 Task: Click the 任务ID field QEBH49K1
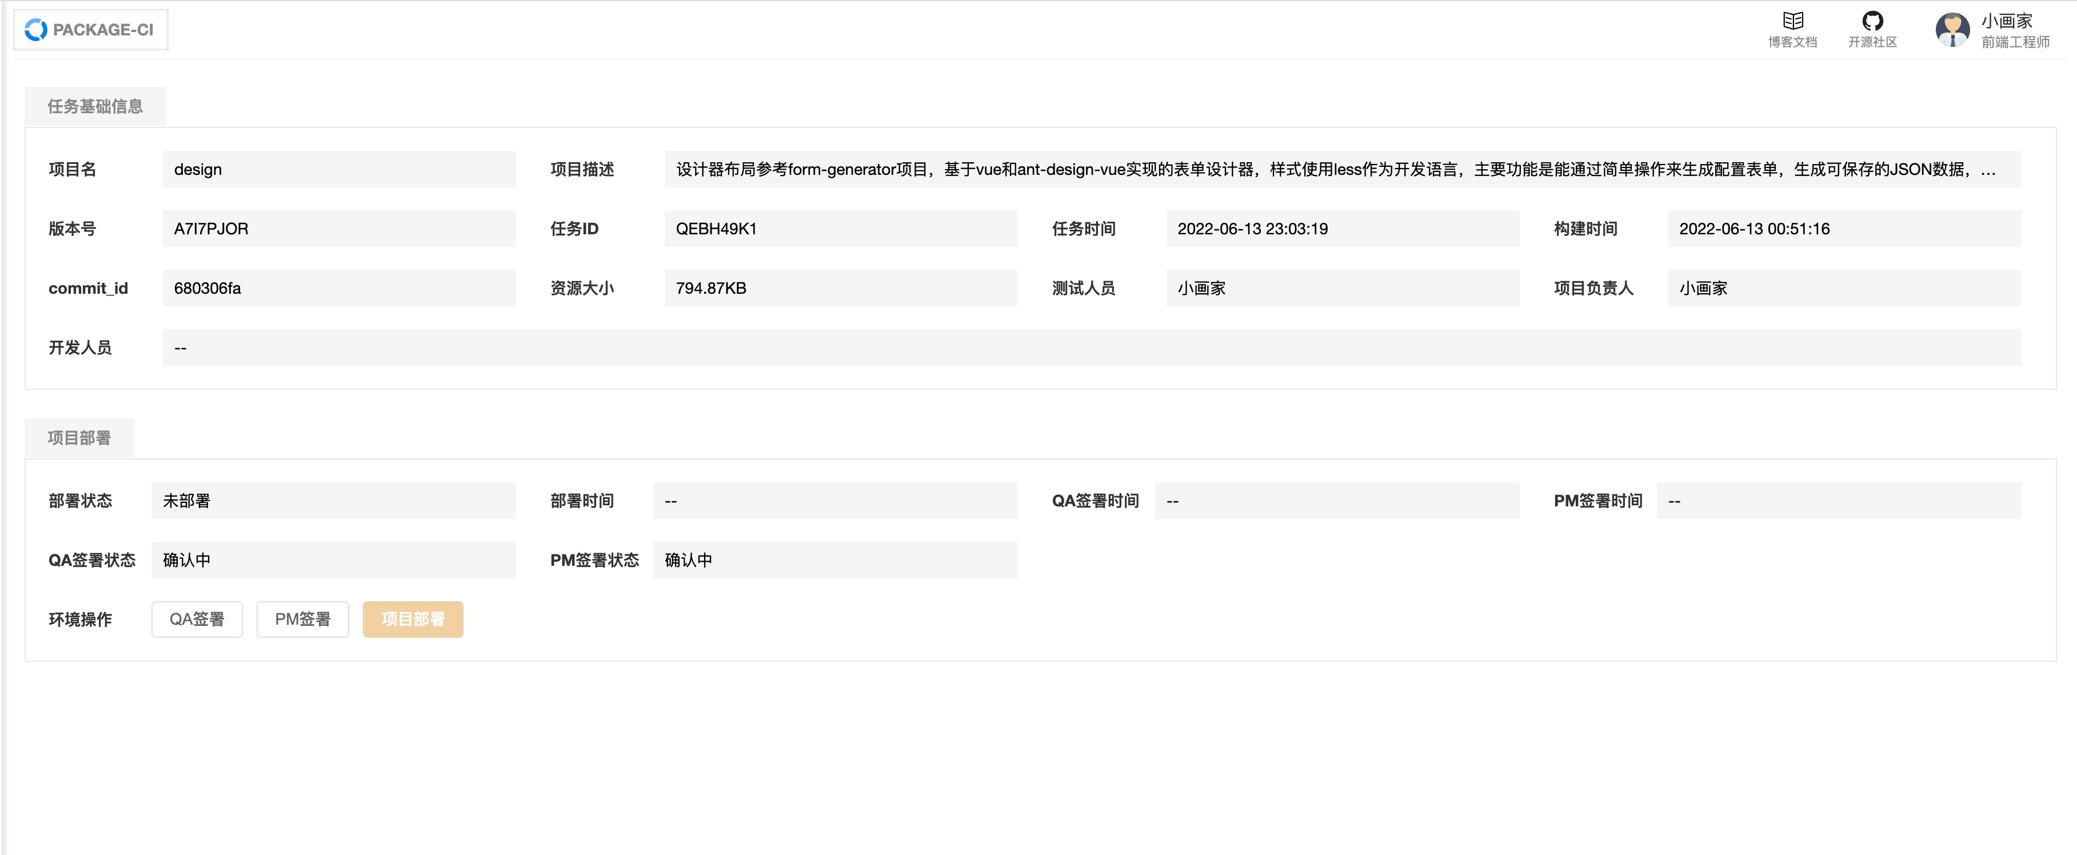[841, 228]
